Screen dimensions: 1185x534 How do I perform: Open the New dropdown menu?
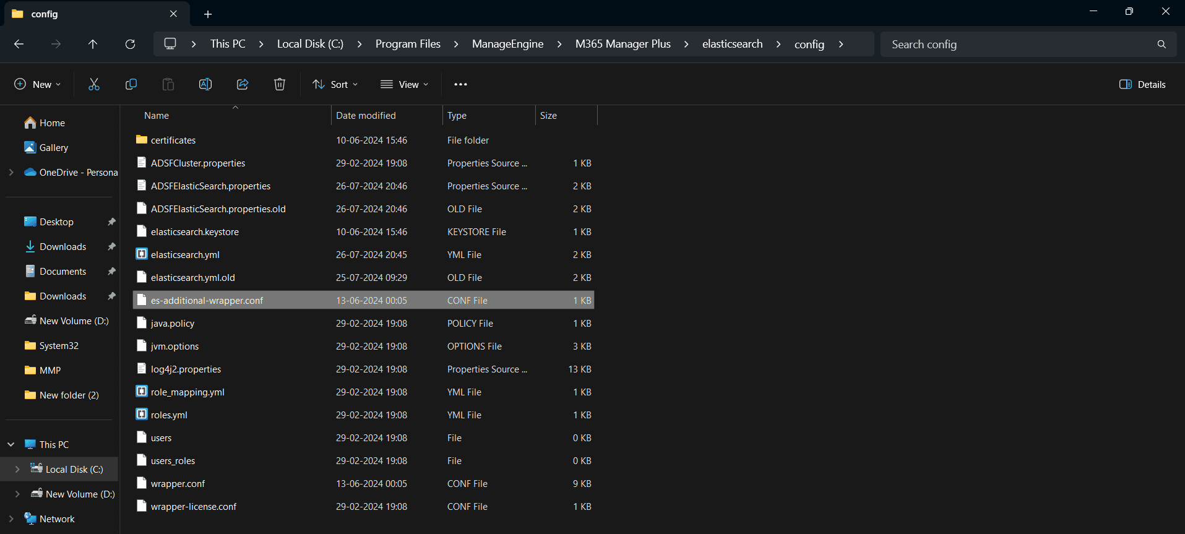pyautogui.click(x=38, y=84)
